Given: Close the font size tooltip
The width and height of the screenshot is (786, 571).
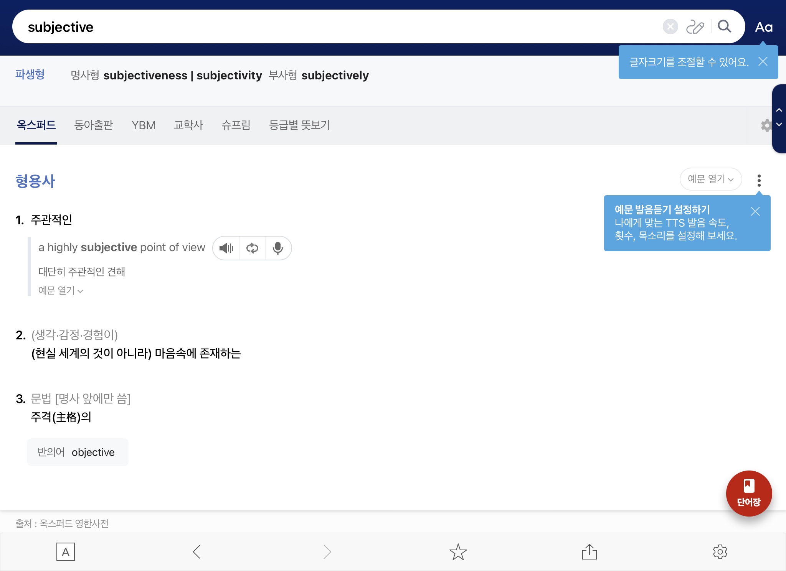Looking at the screenshot, I should pyautogui.click(x=763, y=61).
